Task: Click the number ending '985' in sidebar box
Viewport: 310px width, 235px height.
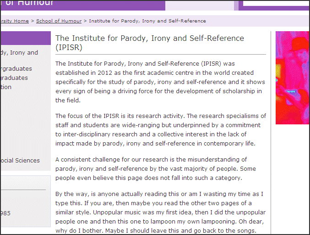Action: 5,213
